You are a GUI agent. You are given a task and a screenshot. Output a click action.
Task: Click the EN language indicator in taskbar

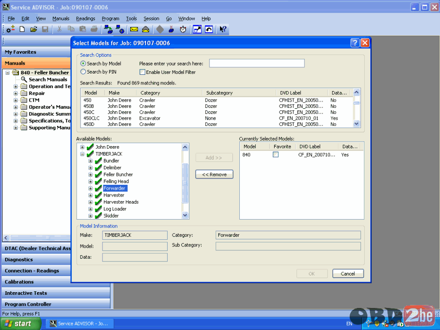pyautogui.click(x=349, y=323)
